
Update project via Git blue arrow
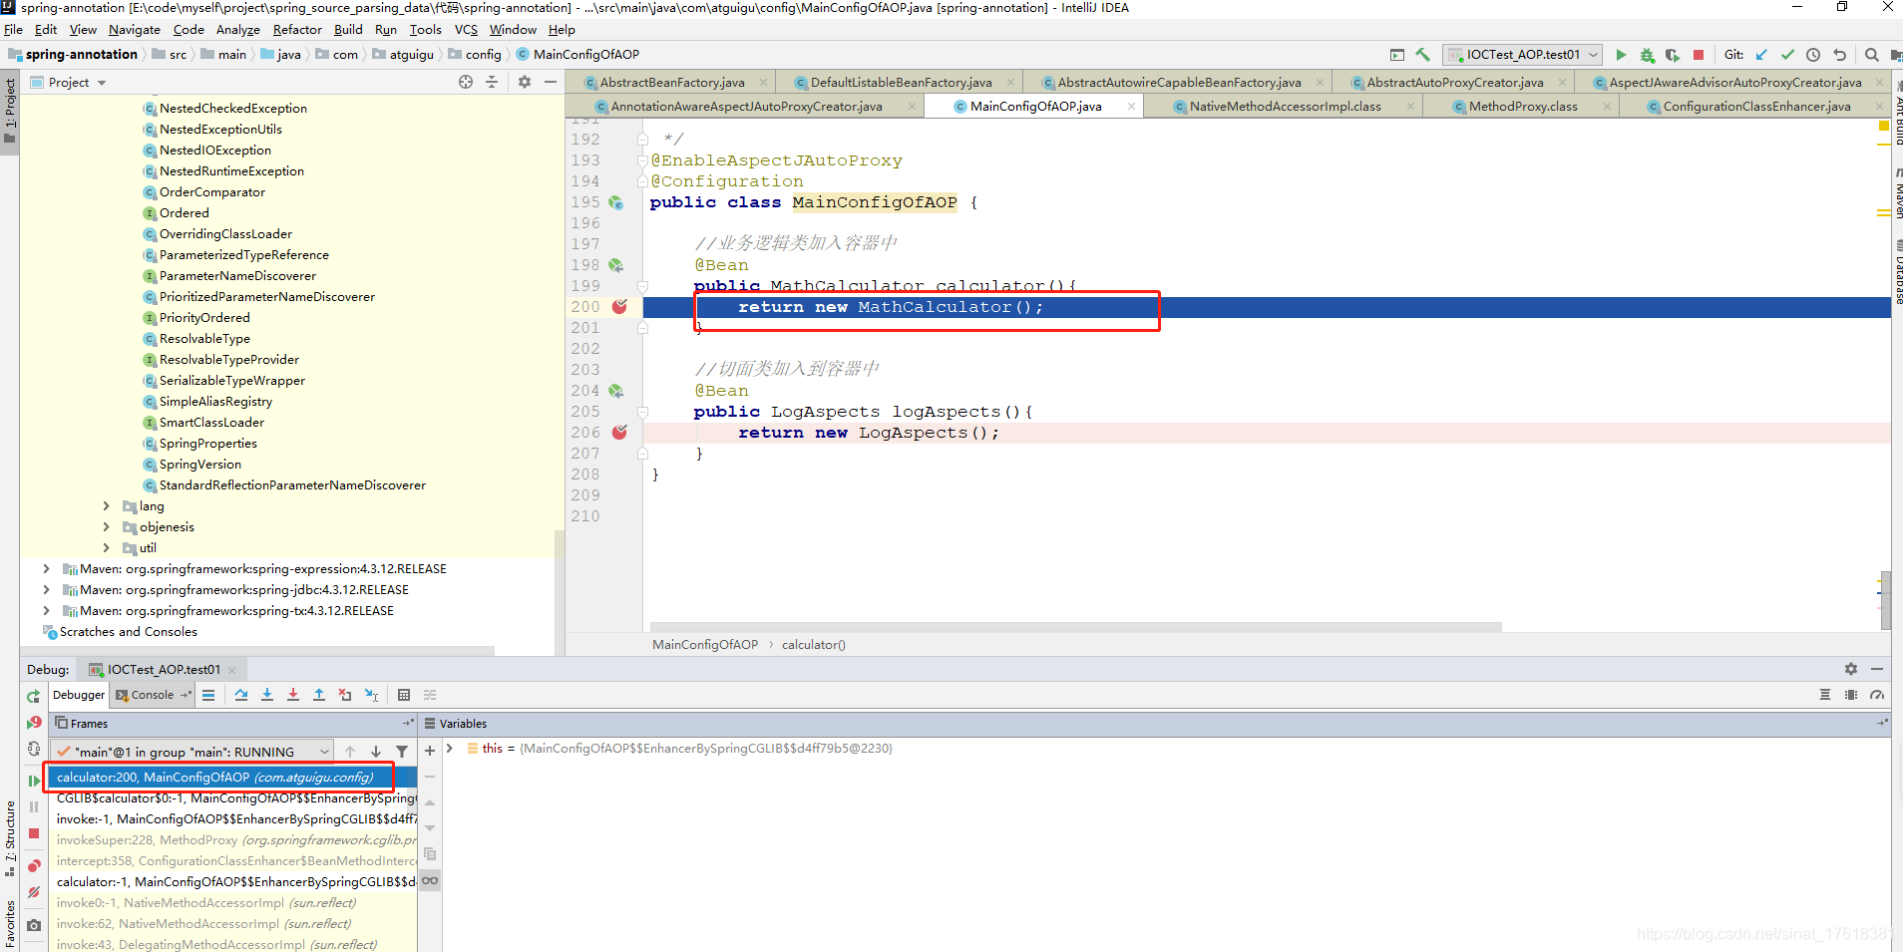tap(1761, 55)
